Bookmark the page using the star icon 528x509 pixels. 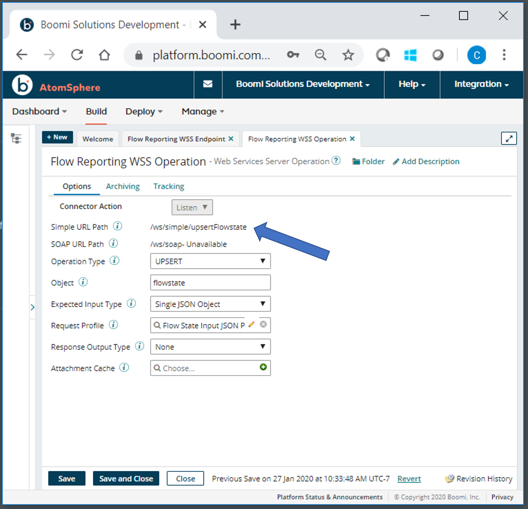pyautogui.click(x=348, y=55)
